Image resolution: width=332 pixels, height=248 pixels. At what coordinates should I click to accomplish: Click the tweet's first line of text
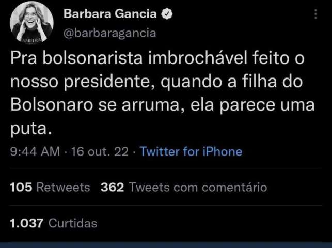pyautogui.click(x=157, y=60)
